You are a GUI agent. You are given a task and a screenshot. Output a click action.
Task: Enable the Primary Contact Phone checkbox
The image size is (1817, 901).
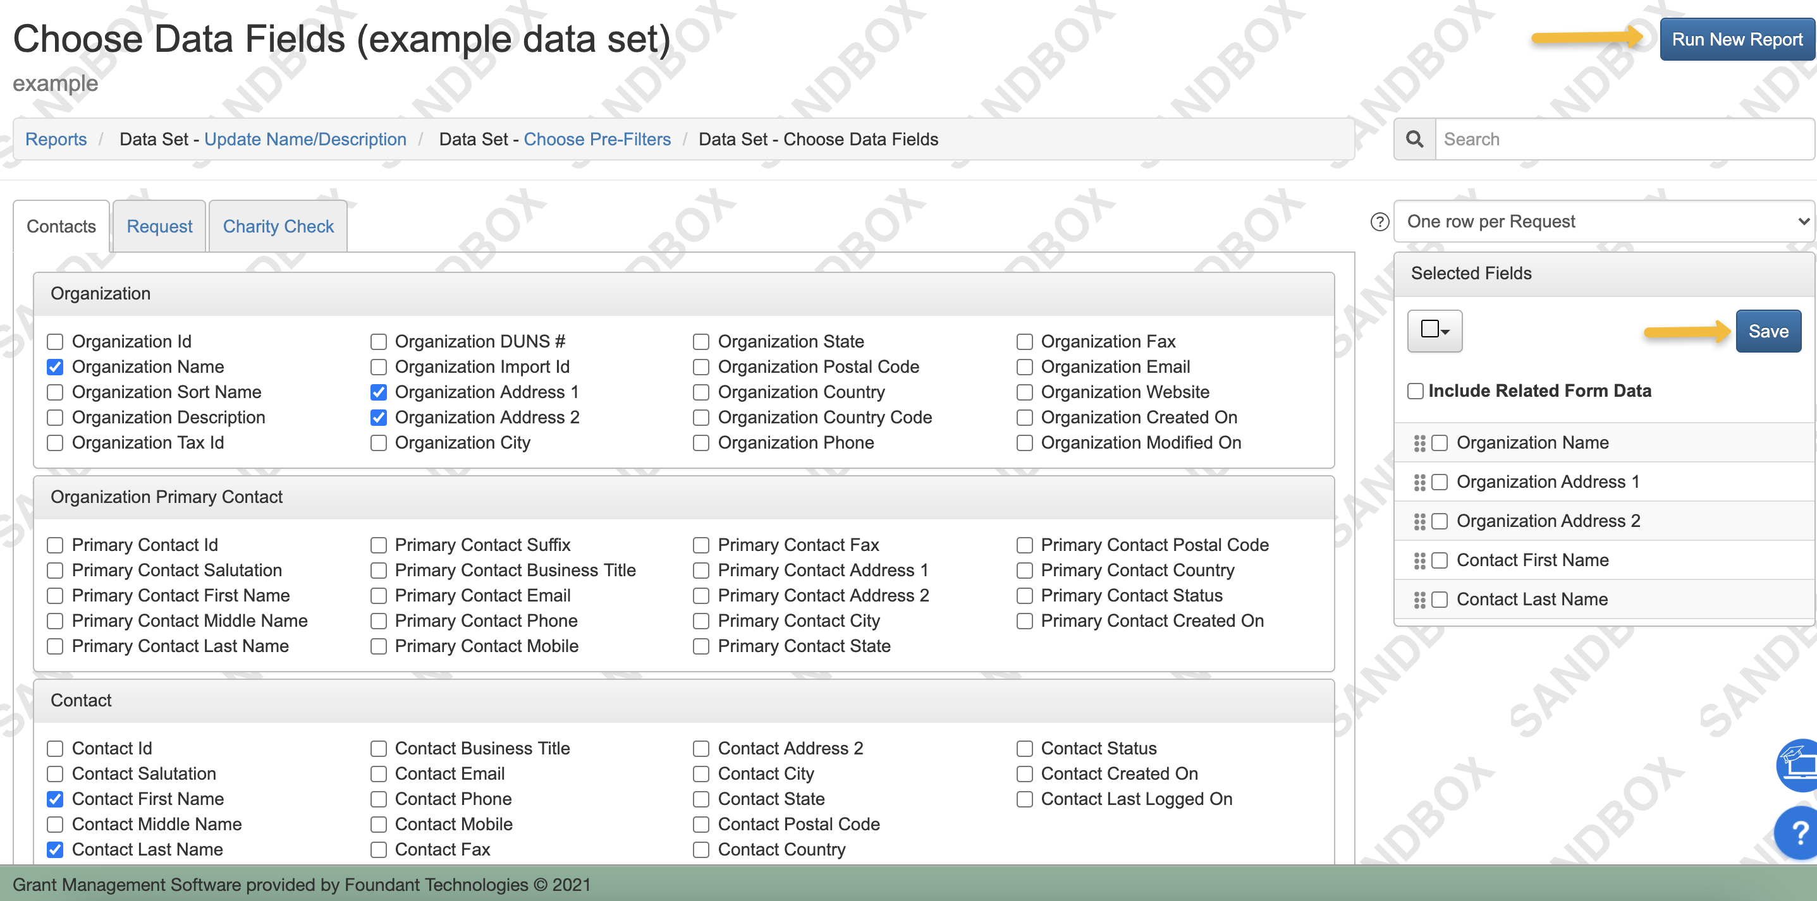coord(379,622)
